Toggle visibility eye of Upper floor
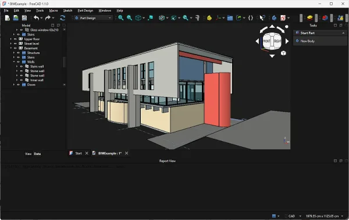 pos(15,39)
